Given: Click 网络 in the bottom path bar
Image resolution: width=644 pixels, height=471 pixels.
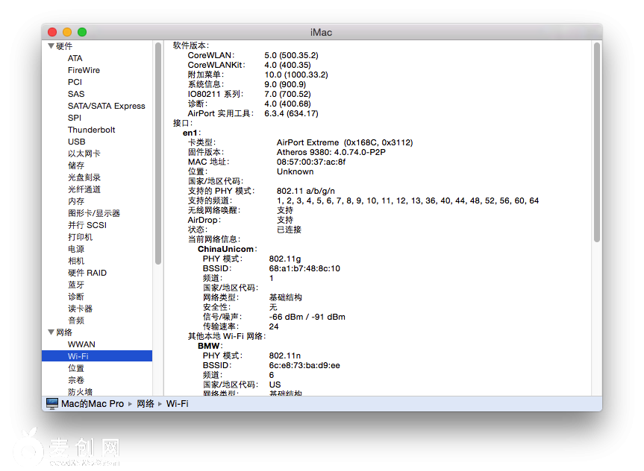Looking at the screenshot, I should 146,403.
